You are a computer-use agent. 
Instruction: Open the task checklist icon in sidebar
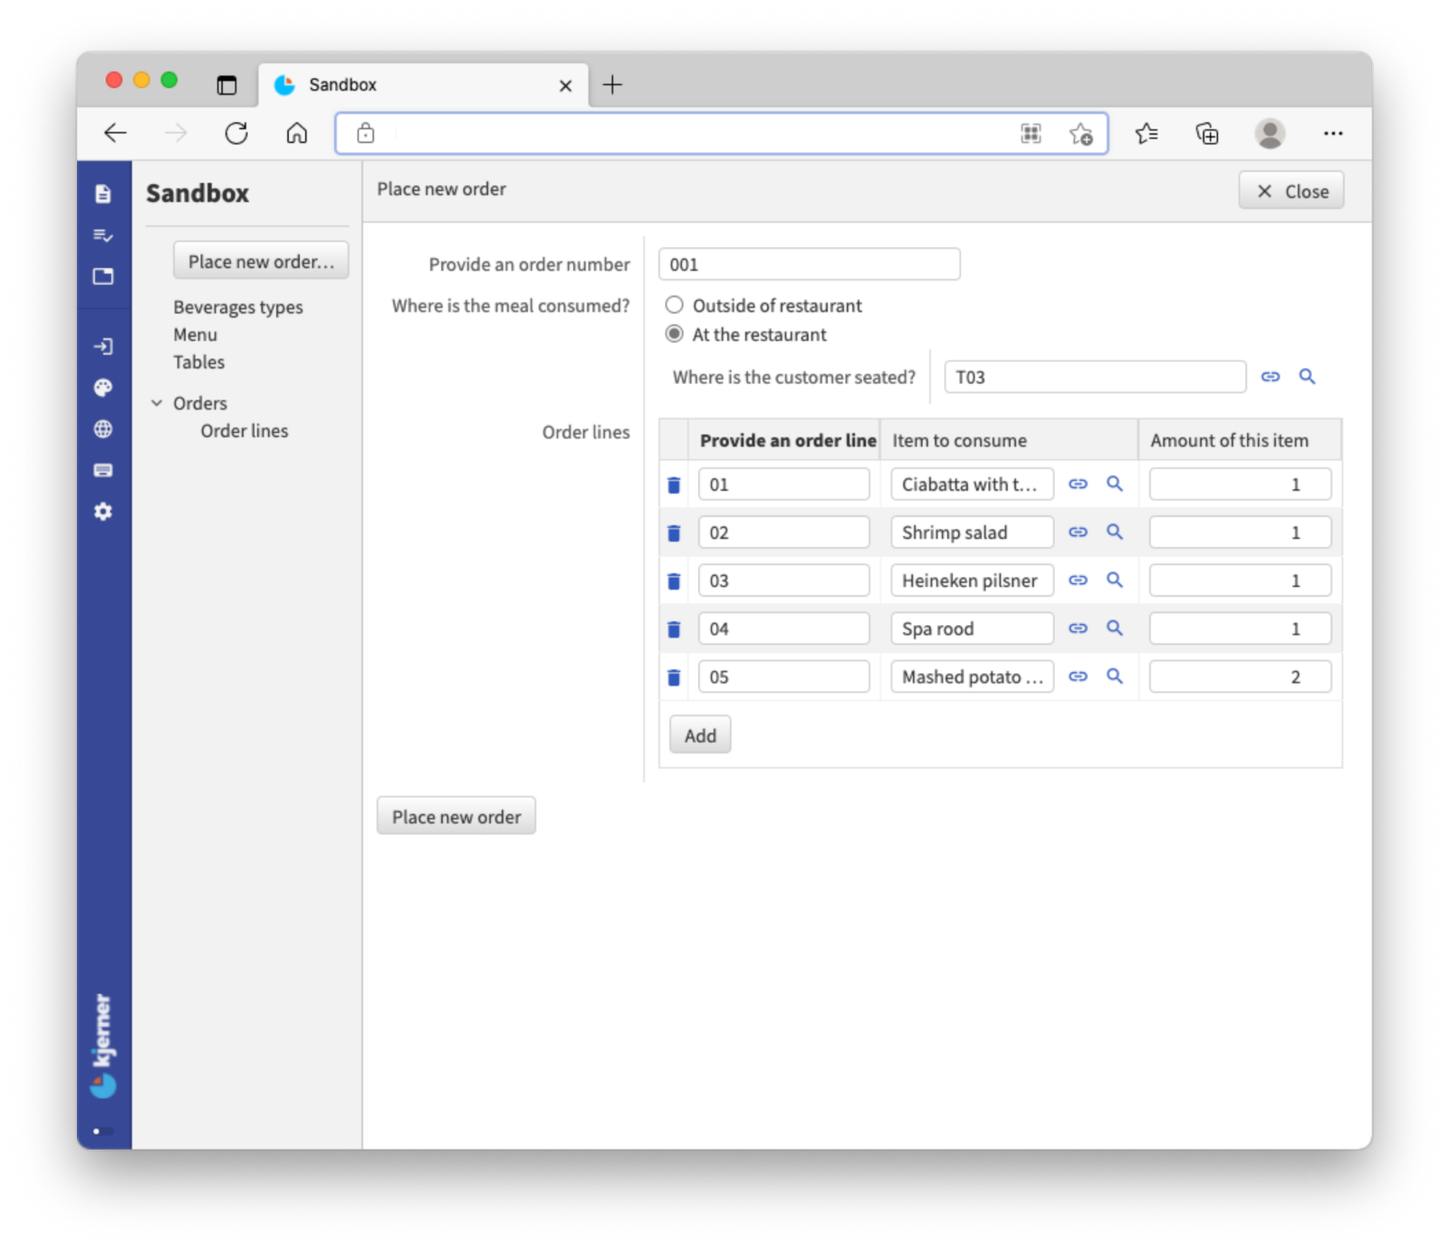[103, 236]
